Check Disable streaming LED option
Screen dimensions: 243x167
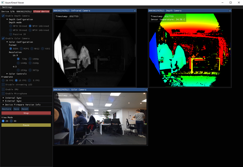[x=3, y=85]
